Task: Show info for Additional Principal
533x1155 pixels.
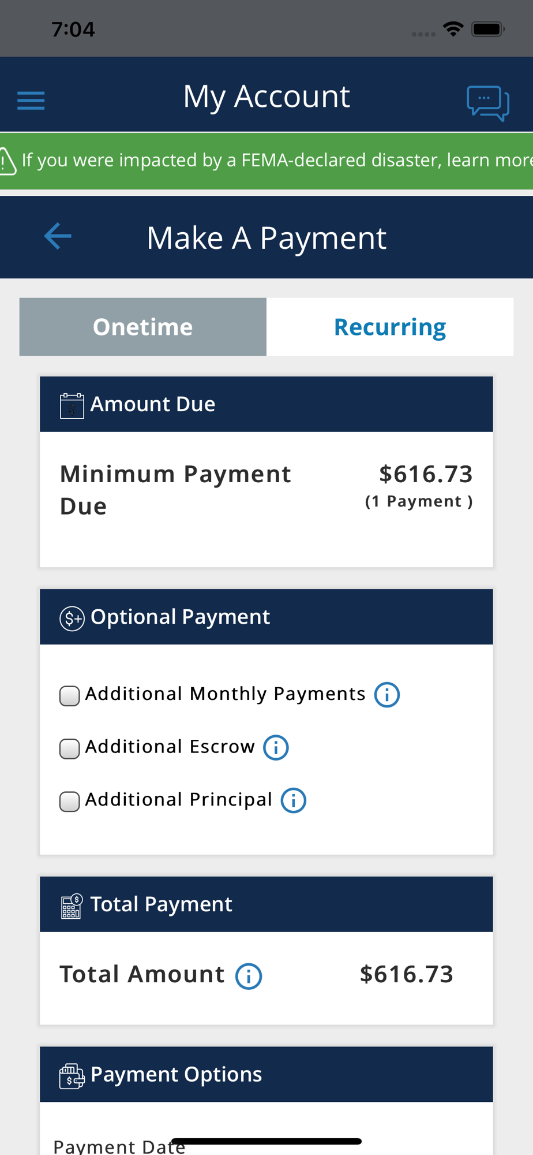Action: [294, 800]
